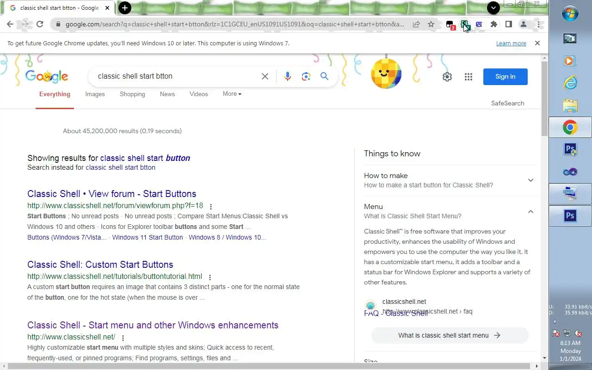Open Google search settings gear
Viewport: 592px width, 370px height.
447,77
